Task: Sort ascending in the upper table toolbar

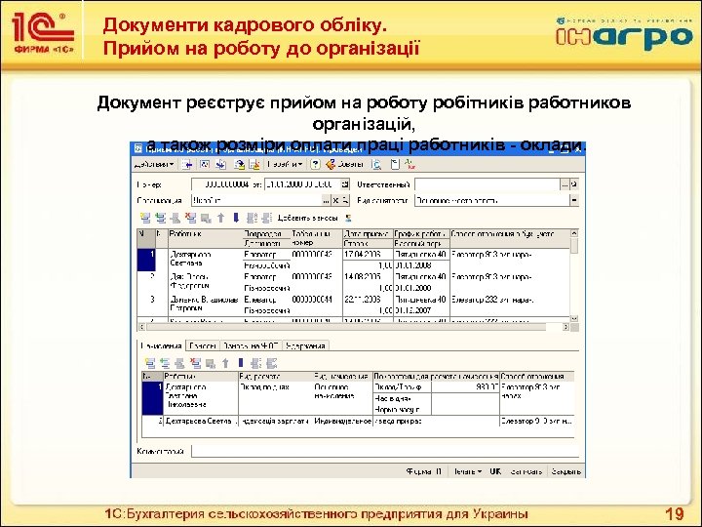Action: coord(253,219)
